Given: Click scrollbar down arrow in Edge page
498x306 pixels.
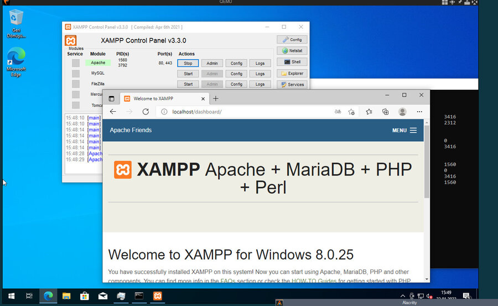Looking at the screenshot, I should [427, 279].
